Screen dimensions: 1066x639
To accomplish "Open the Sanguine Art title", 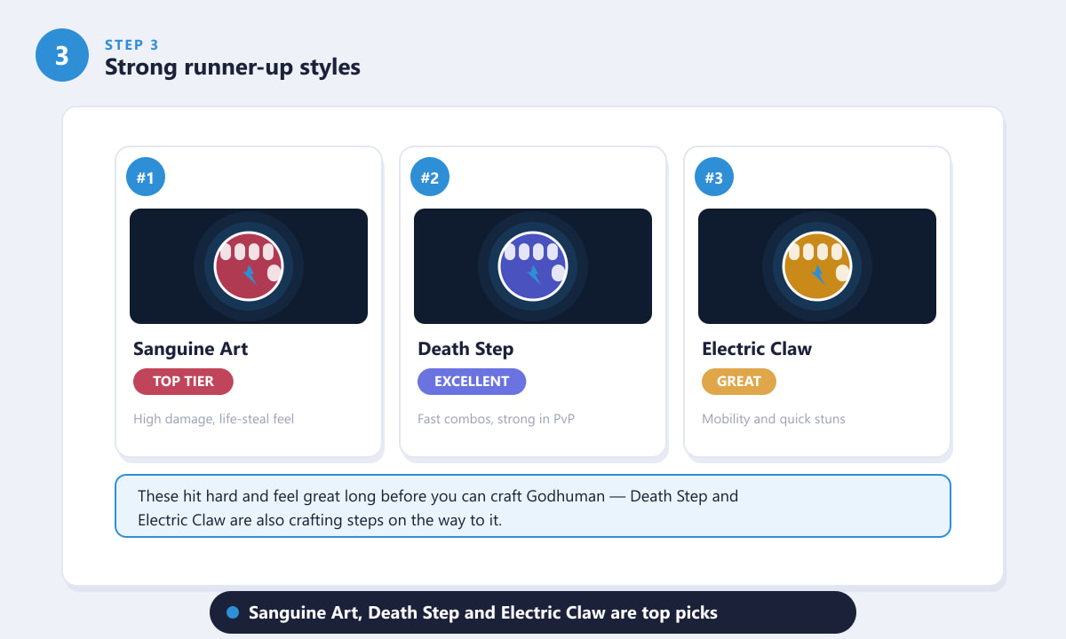I will 191,349.
